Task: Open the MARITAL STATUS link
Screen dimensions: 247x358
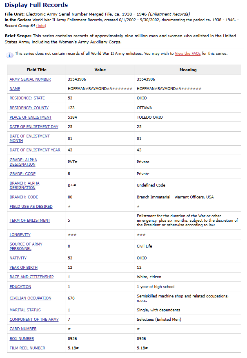Action: (25, 310)
